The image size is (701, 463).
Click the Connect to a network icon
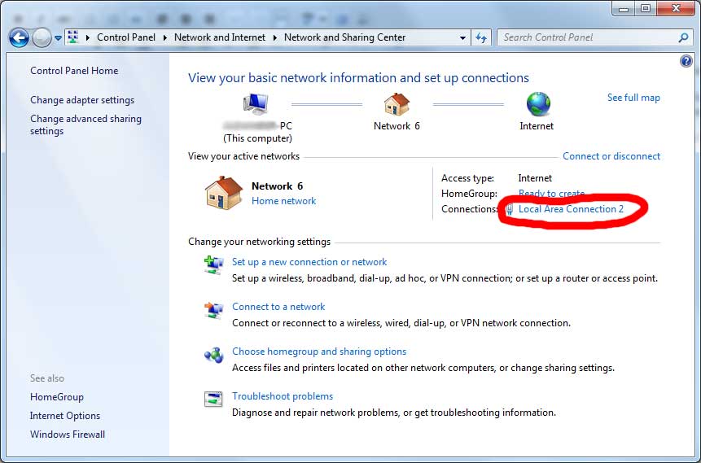pyautogui.click(x=213, y=310)
